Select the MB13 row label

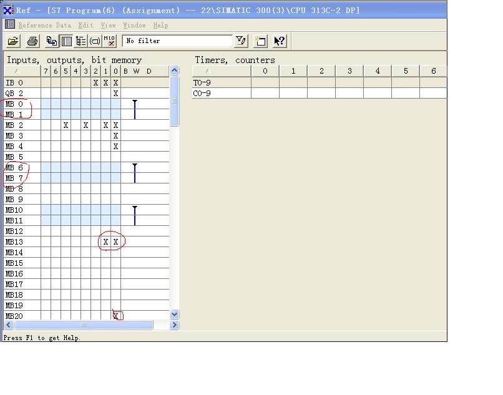tap(14, 241)
